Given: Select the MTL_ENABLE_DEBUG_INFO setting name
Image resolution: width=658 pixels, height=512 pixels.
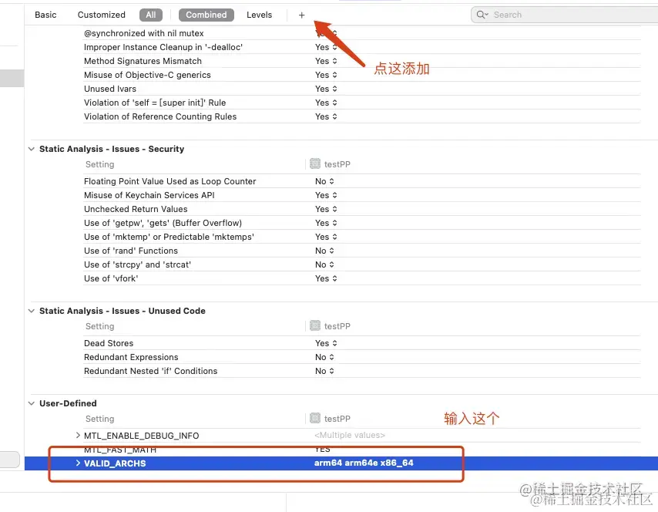Looking at the screenshot, I should (x=142, y=435).
